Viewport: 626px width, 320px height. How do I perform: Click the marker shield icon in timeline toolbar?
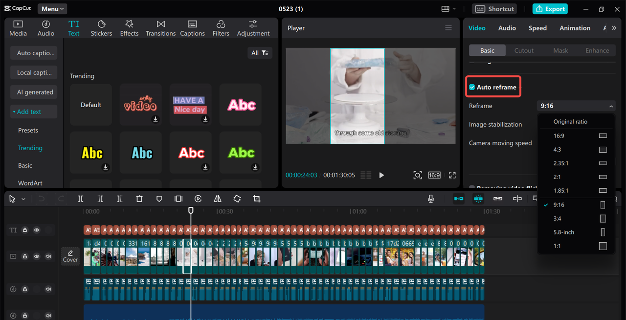click(x=159, y=199)
